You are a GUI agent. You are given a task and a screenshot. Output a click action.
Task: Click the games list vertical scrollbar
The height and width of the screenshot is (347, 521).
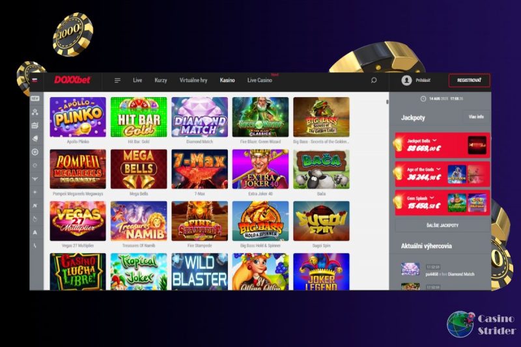click(387, 102)
